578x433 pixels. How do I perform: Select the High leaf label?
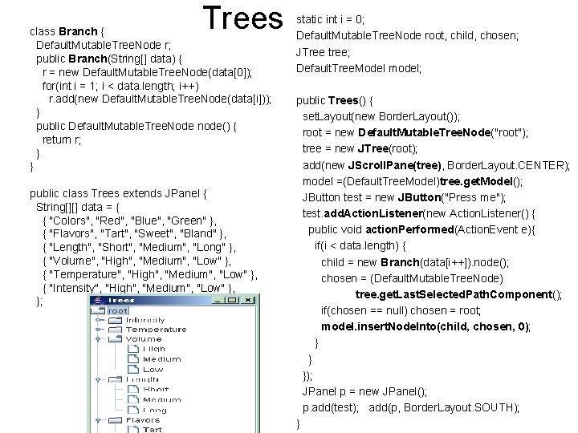pyautogui.click(x=153, y=348)
